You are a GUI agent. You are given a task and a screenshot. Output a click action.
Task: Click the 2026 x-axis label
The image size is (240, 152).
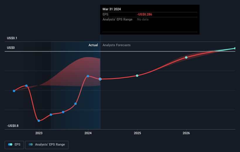186,133
